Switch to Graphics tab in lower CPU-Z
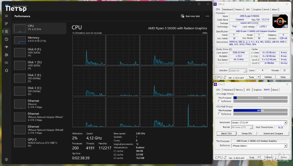Screen dimensions: 293x166 coord(258,90)
